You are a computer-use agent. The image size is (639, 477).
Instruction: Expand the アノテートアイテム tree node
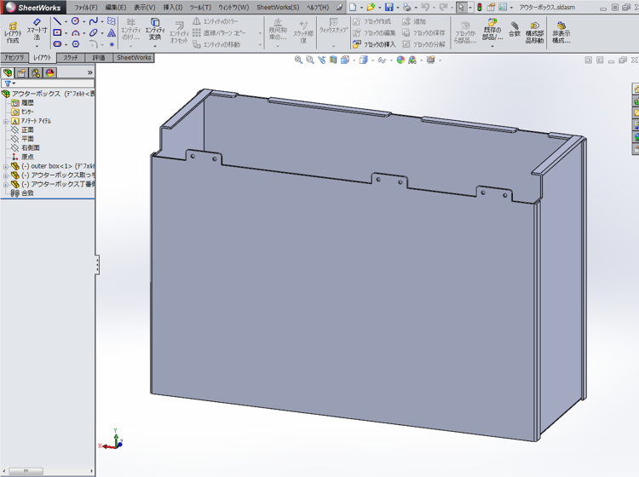pos(5,122)
